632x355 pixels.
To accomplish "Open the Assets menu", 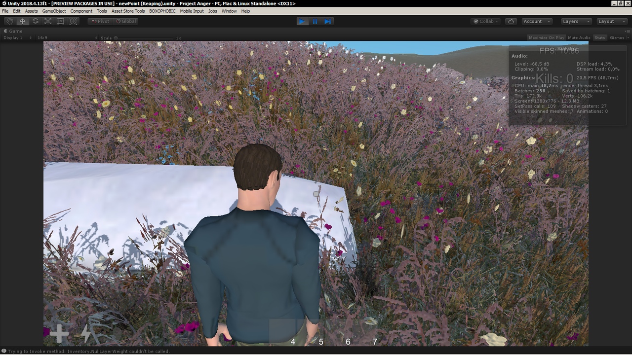I will pos(31,11).
